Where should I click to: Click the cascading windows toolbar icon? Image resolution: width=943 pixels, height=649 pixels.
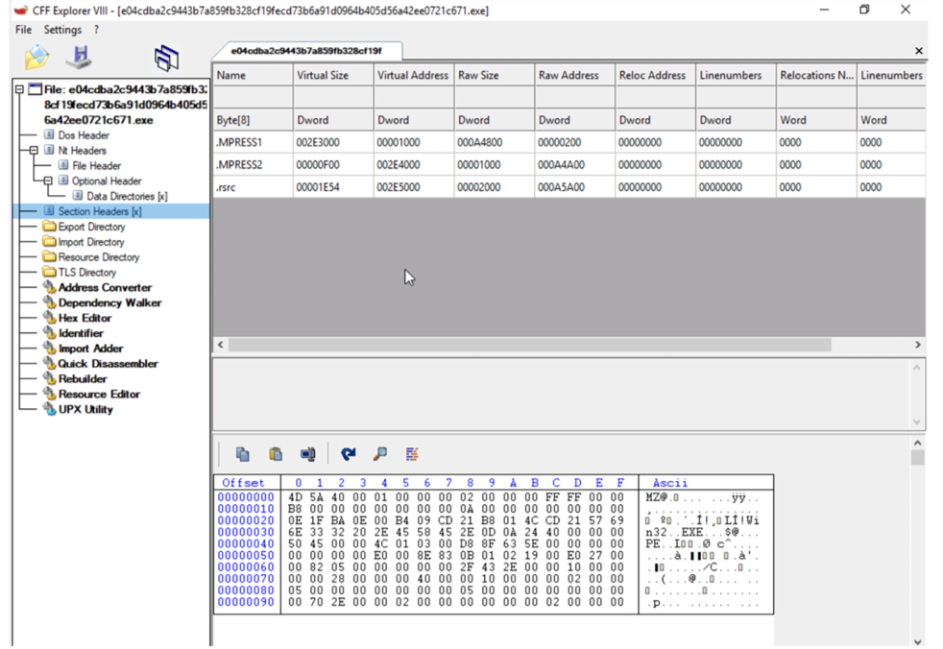pyautogui.click(x=166, y=58)
